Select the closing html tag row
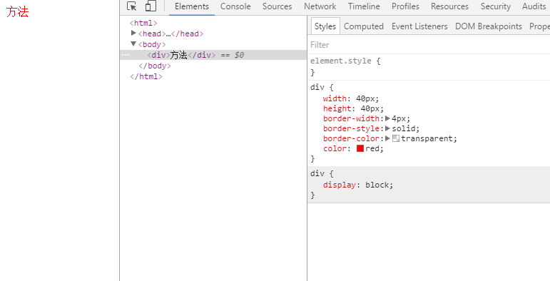The image size is (550, 281). [146, 76]
